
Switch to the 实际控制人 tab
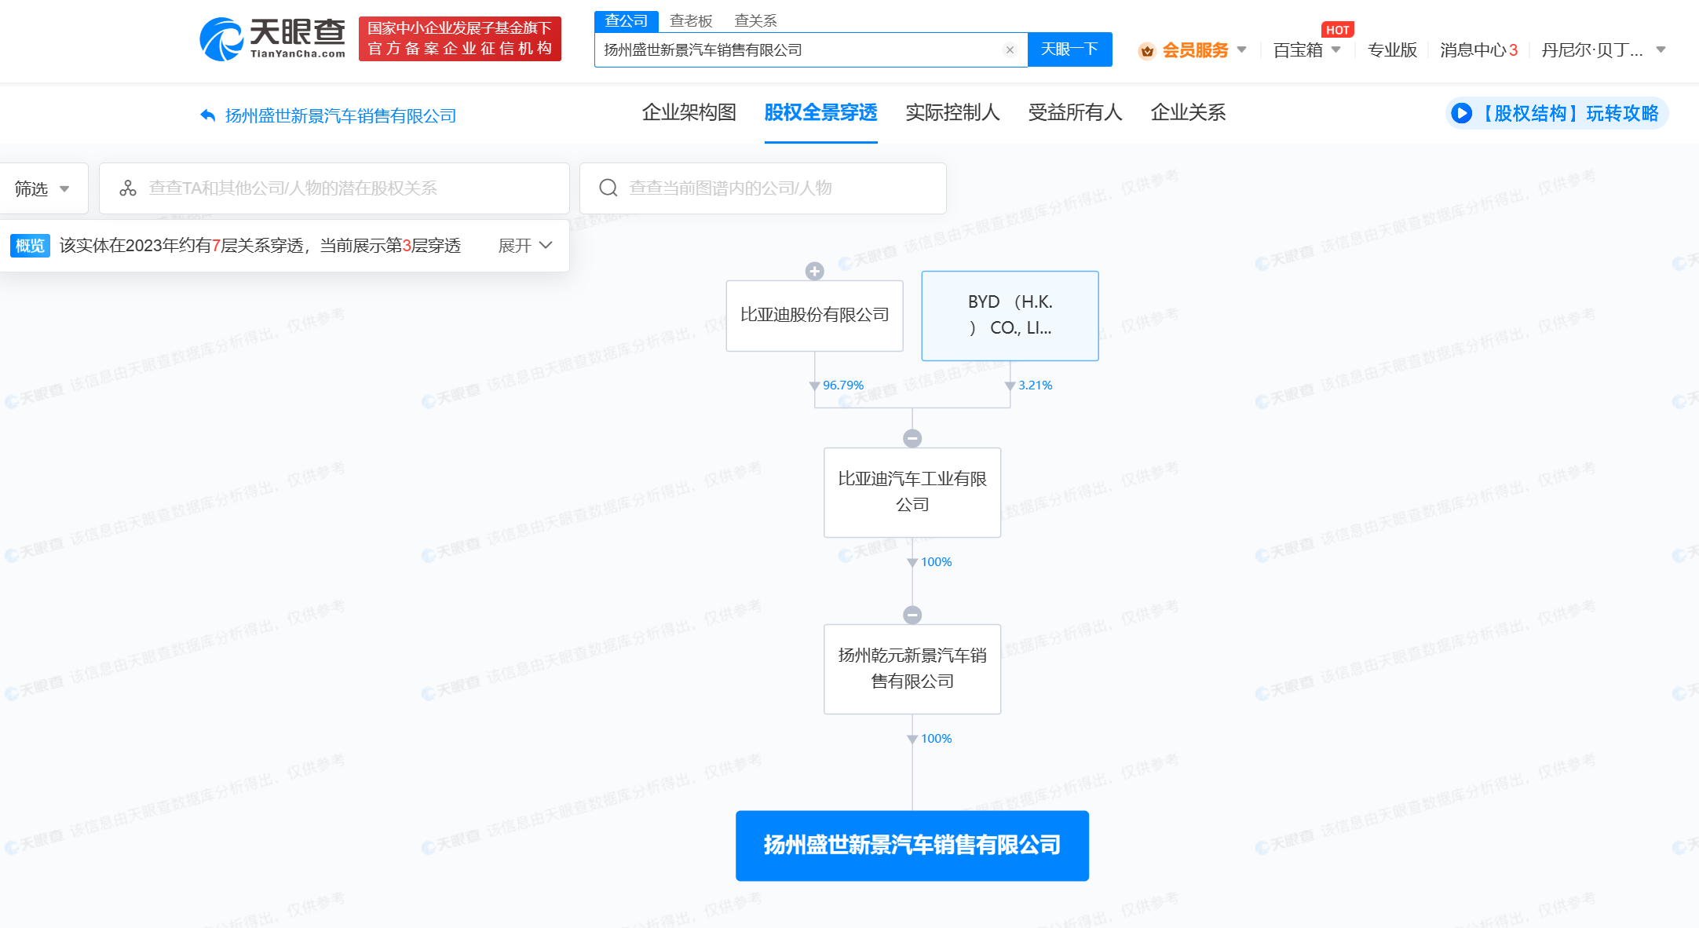[x=952, y=112]
